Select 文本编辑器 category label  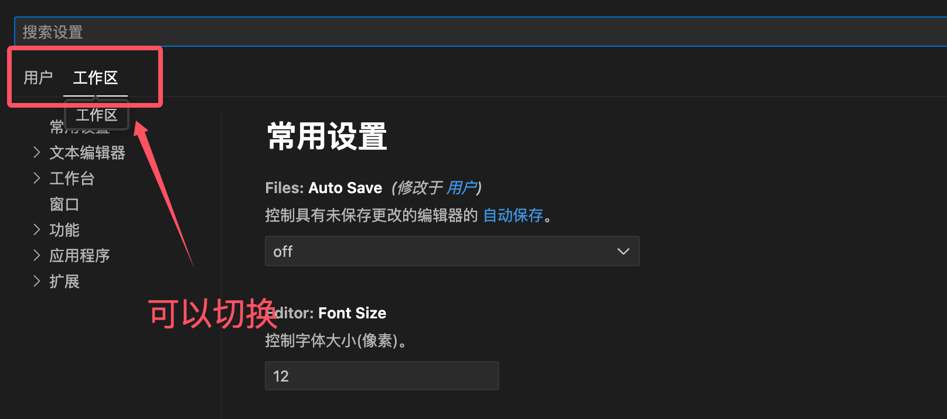coord(87,153)
